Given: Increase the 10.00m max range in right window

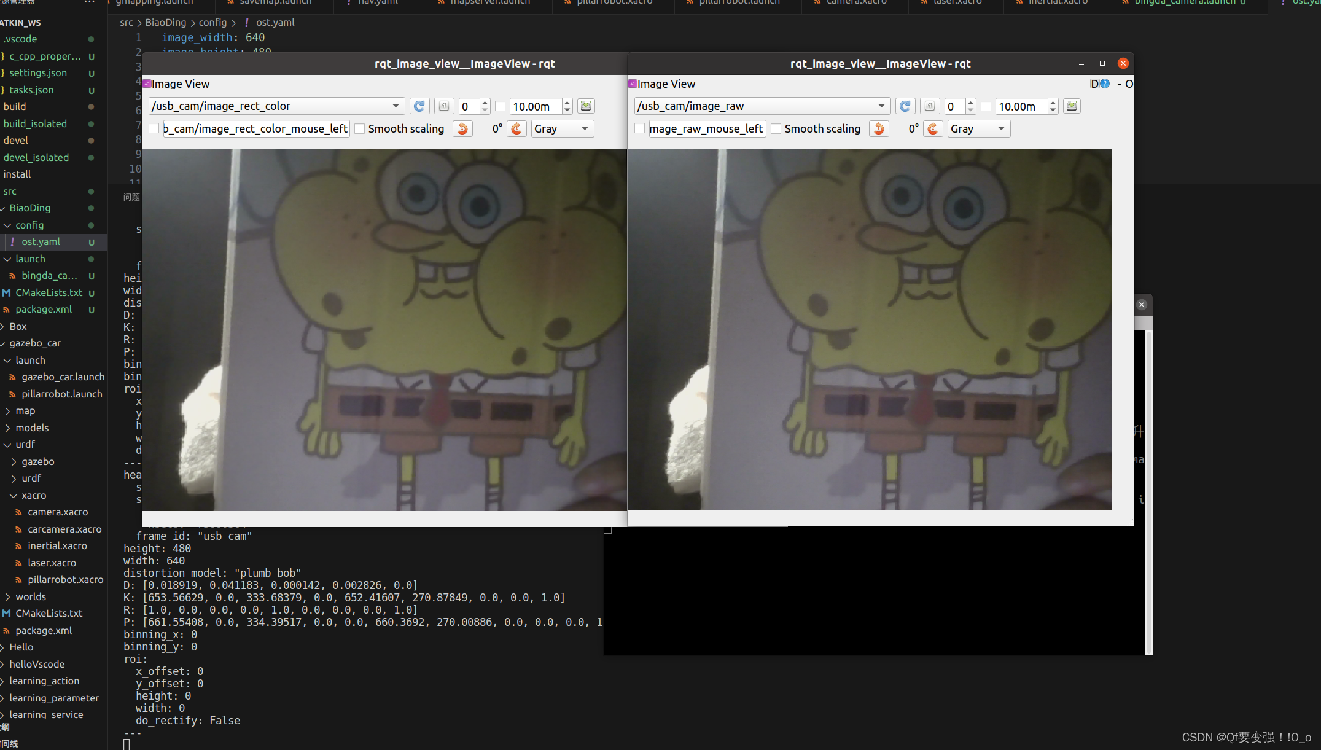Looking at the screenshot, I should pyautogui.click(x=1053, y=103).
